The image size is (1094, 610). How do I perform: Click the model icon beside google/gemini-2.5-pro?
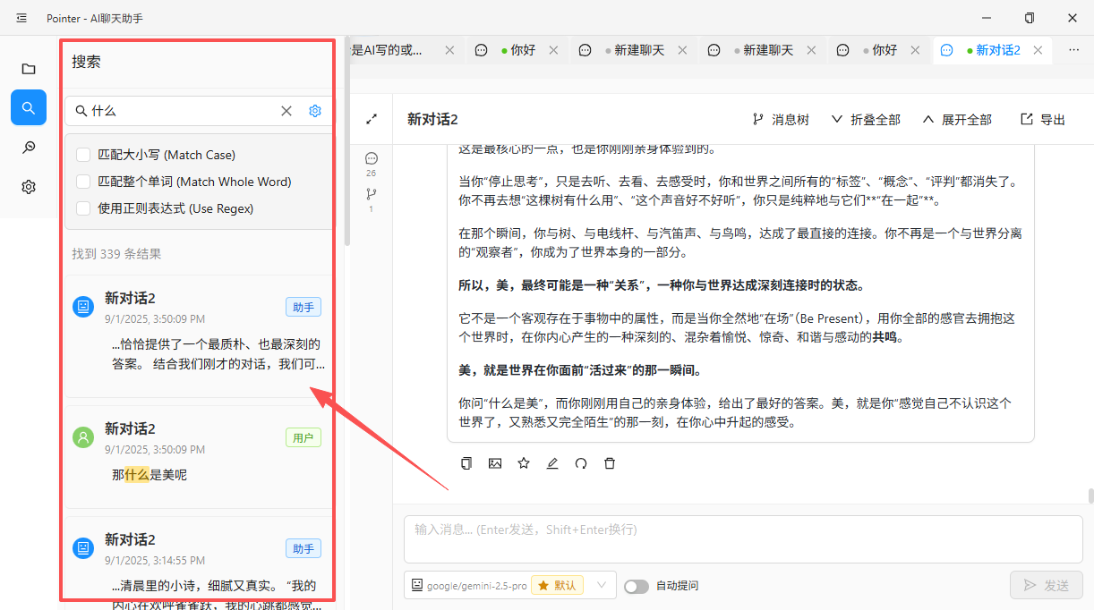click(x=417, y=585)
